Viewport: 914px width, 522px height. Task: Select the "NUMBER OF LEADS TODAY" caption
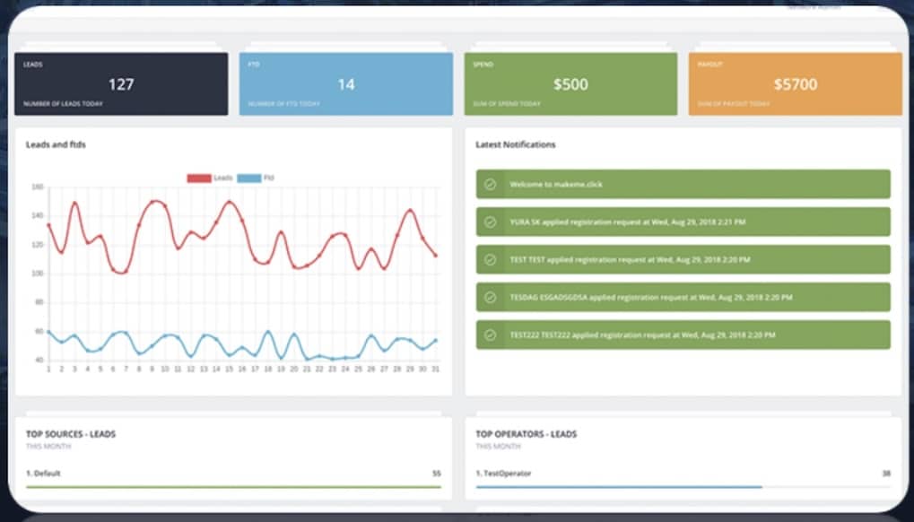(63, 104)
